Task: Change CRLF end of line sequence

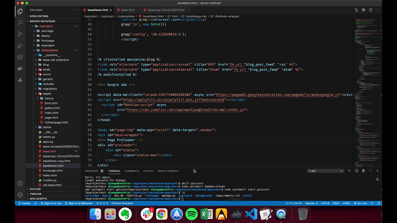Action: pos(336,203)
